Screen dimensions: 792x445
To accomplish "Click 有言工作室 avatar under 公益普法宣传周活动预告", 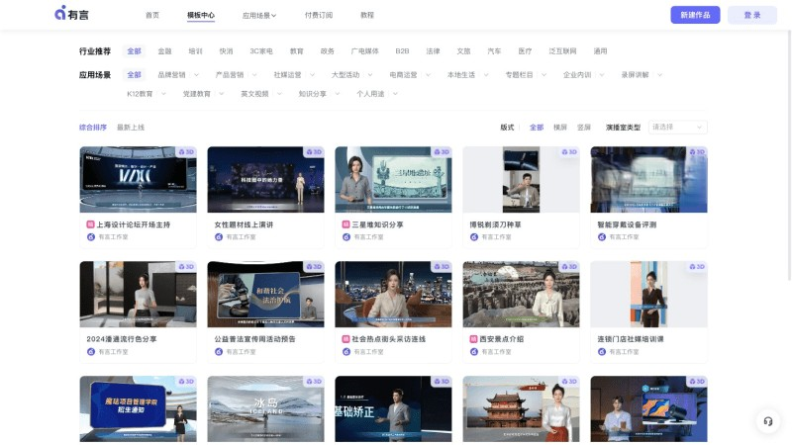I will [x=219, y=352].
